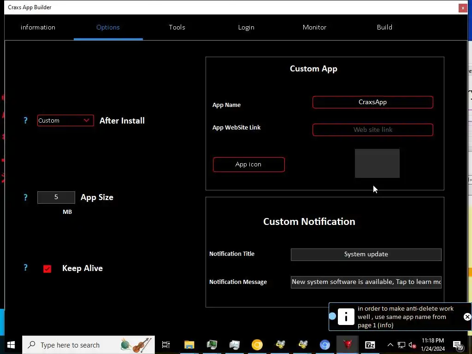Click the network icon in the tray
This screenshot has height=354, width=472.
click(401, 345)
